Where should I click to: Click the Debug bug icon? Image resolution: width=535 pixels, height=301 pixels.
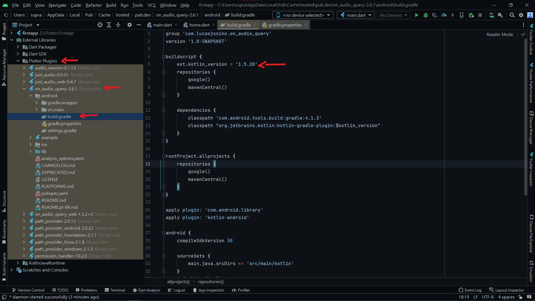425,15
